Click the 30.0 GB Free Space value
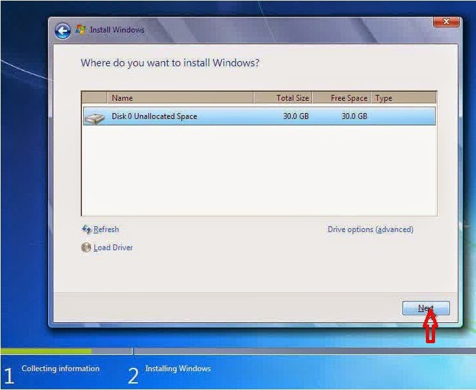Viewport: 476px width, 390px height. pyautogui.click(x=354, y=116)
